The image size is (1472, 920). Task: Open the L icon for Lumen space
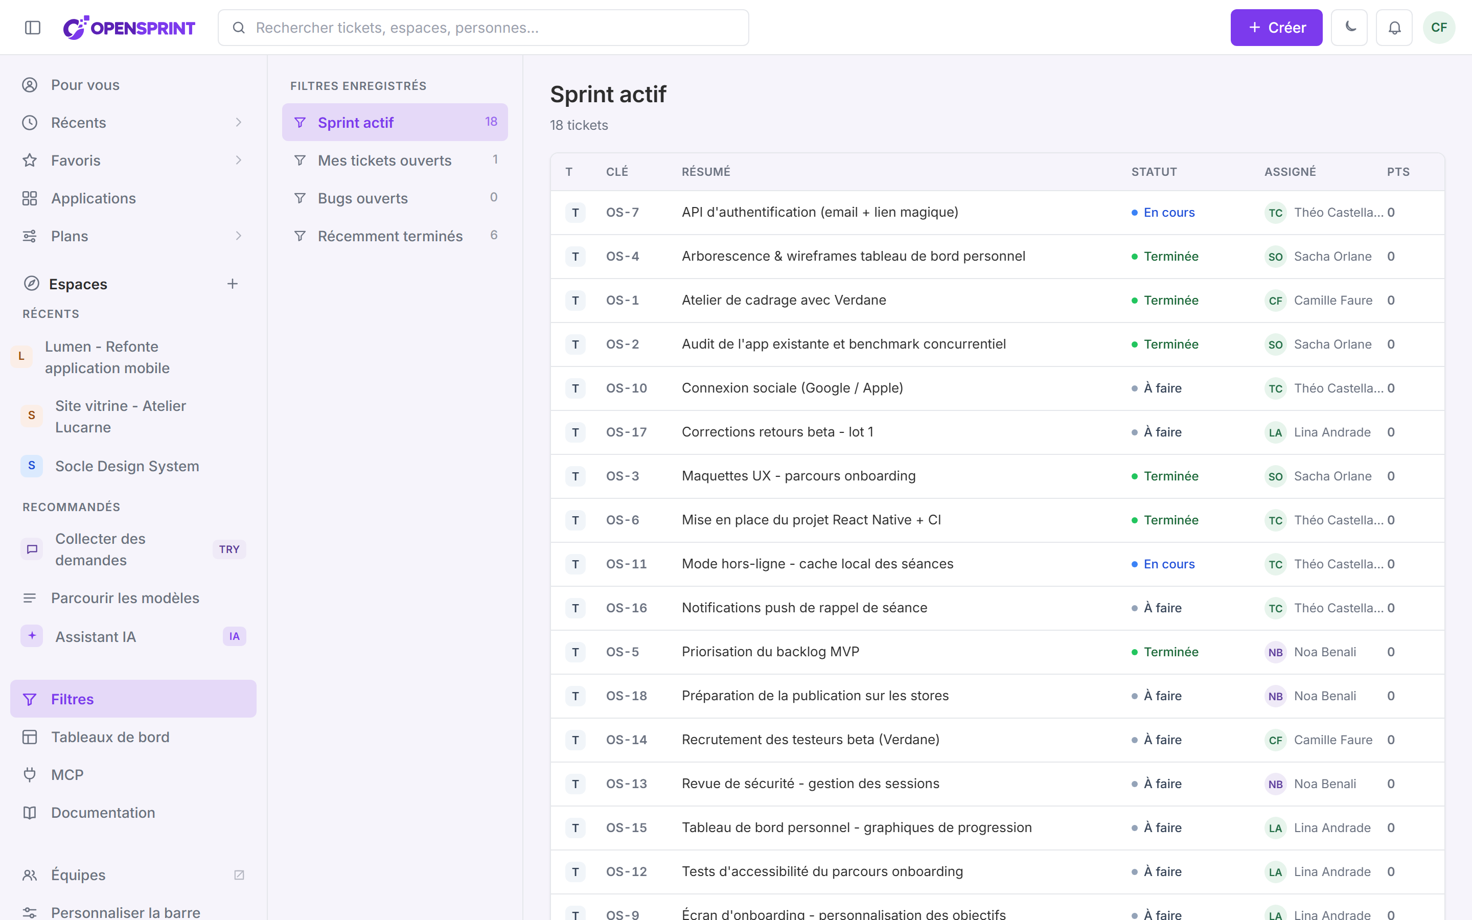click(21, 357)
